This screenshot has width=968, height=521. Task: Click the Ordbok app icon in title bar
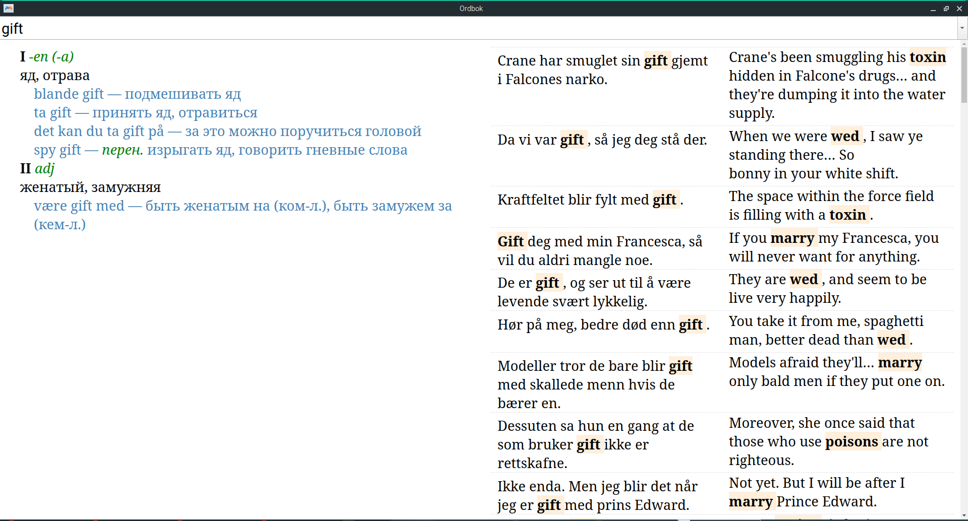[8, 8]
